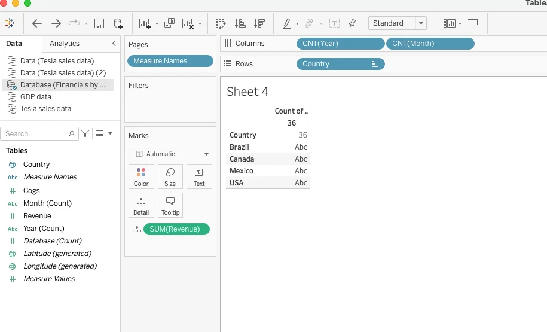The width and height of the screenshot is (547, 332).
Task: Toggle show mark labels in toolbar
Action: point(335,23)
